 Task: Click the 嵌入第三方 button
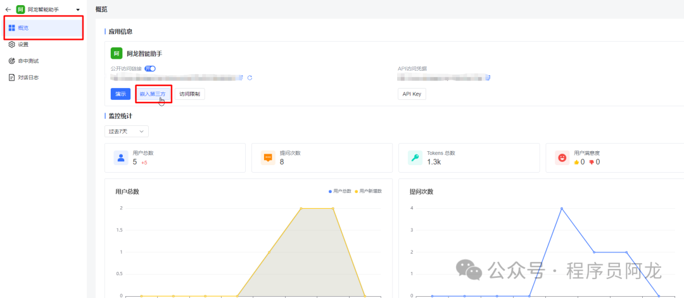pyautogui.click(x=153, y=94)
